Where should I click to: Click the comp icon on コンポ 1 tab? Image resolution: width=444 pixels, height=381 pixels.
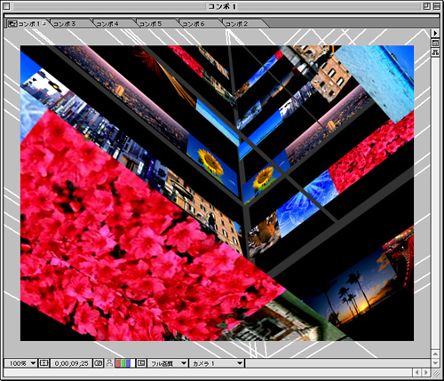(12, 24)
